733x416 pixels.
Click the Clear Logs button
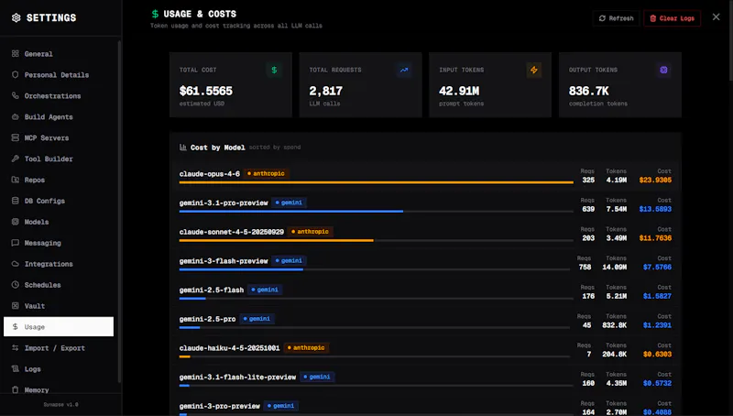tap(673, 18)
